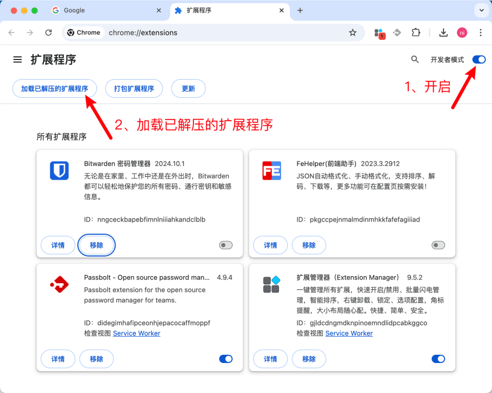Click the Extension Manager version 9.5.2
Screen dimensions: 492x393
click(415, 278)
